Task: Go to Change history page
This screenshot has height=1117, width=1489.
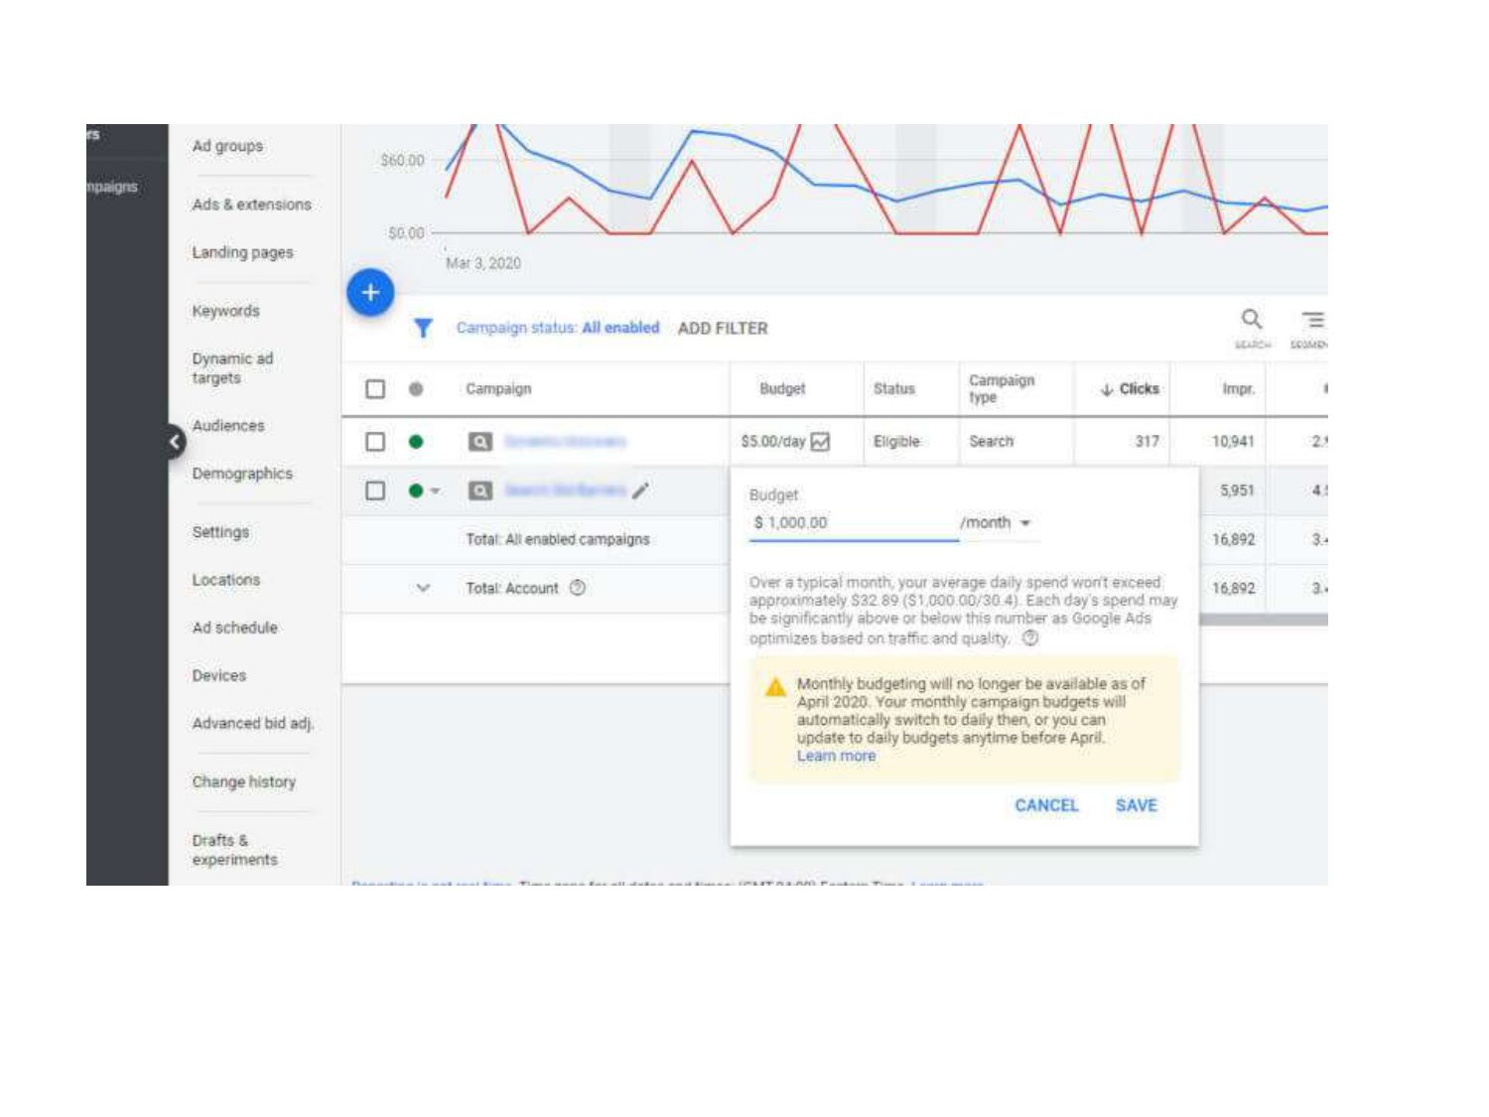Action: tap(244, 782)
